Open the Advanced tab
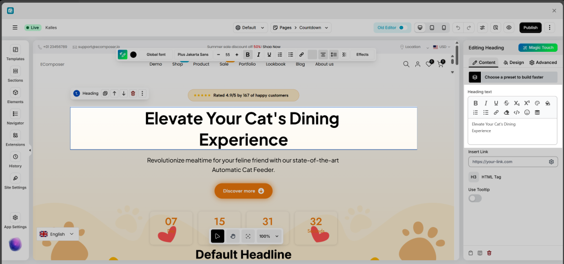This screenshot has height=264, width=564. (x=543, y=62)
